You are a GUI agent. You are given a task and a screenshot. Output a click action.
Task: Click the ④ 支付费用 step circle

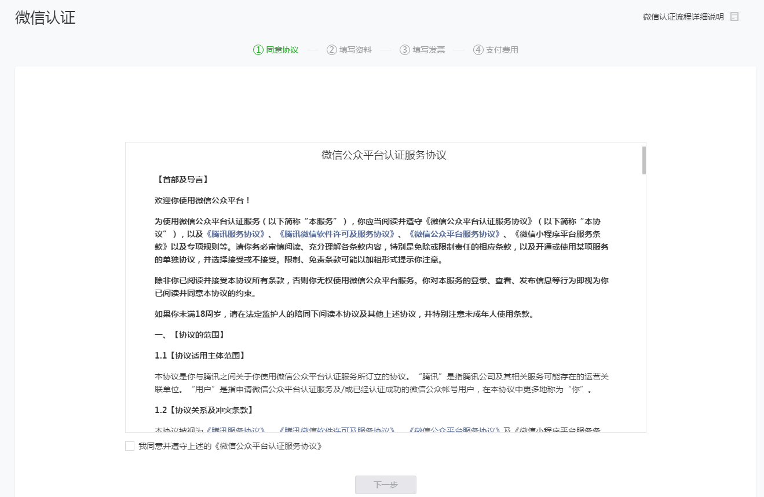(477, 50)
